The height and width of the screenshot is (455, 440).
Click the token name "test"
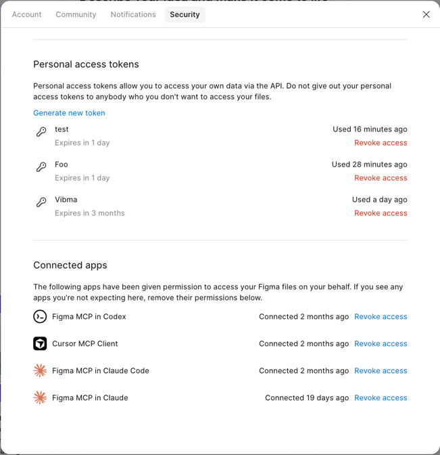pyautogui.click(x=62, y=129)
